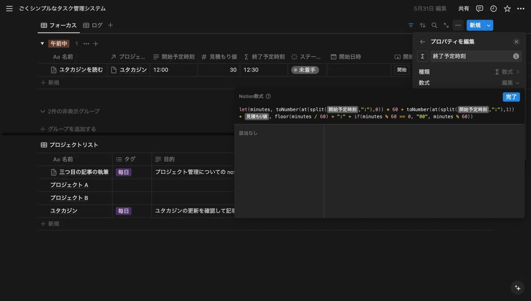The width and height of the screenshot is (531, 301).
Task: Click 毎日 tag on 三つ目の記事の執筆 row
Action: pyautogui.click(x=123, y=172)
